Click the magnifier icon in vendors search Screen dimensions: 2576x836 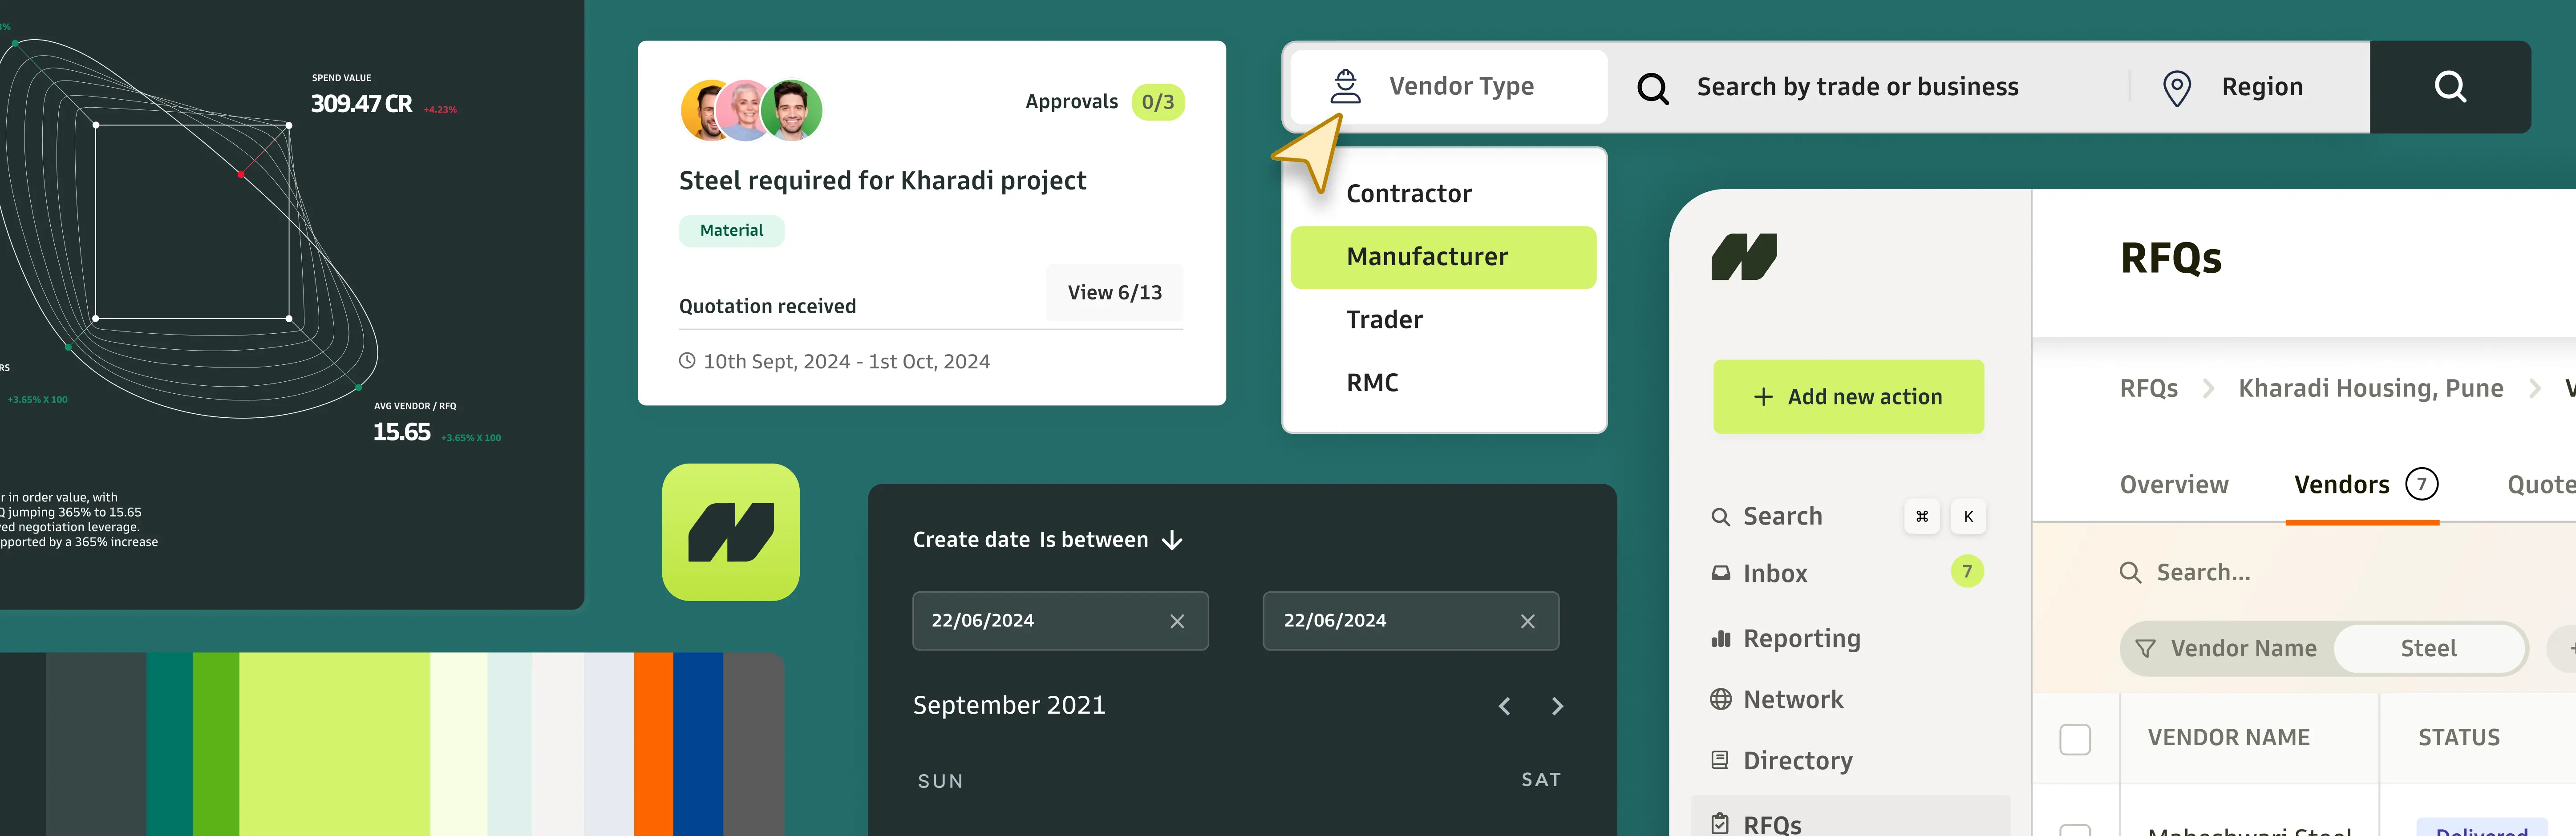click(x=2130, y=573)
